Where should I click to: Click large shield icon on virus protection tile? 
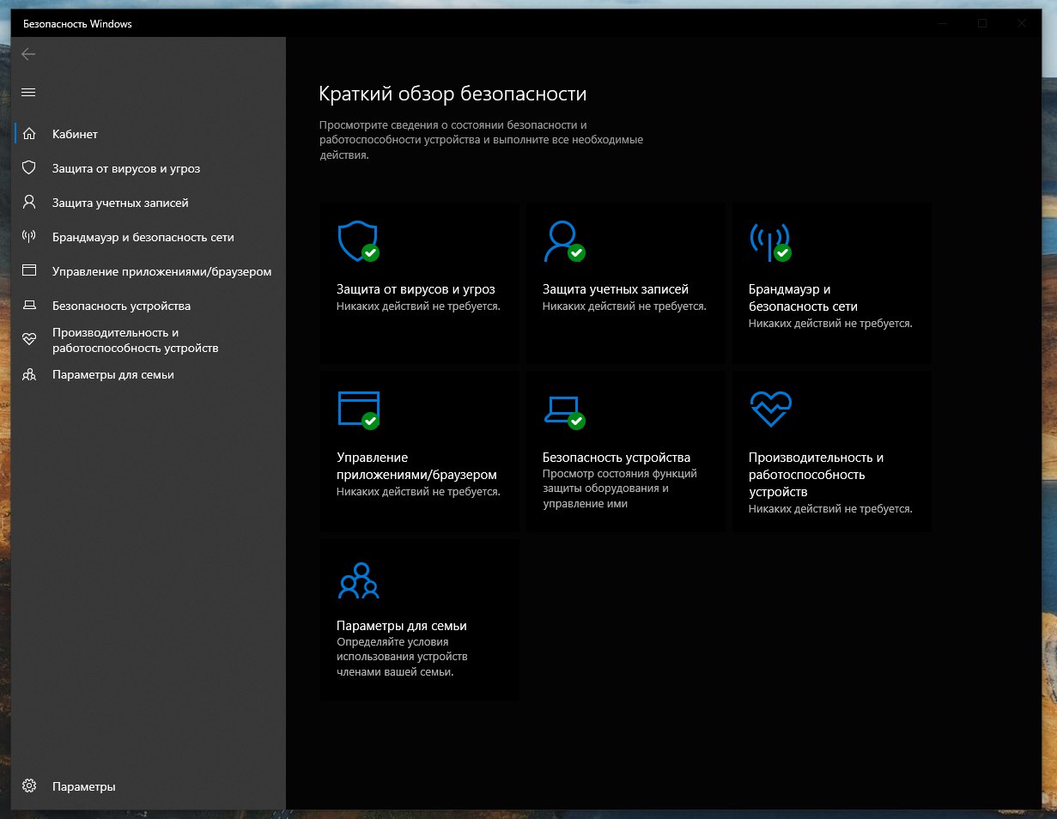click(358, 241)
